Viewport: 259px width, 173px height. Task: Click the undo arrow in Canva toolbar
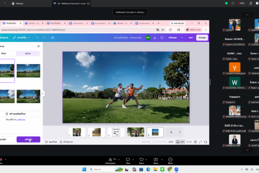tap(38, 38)
